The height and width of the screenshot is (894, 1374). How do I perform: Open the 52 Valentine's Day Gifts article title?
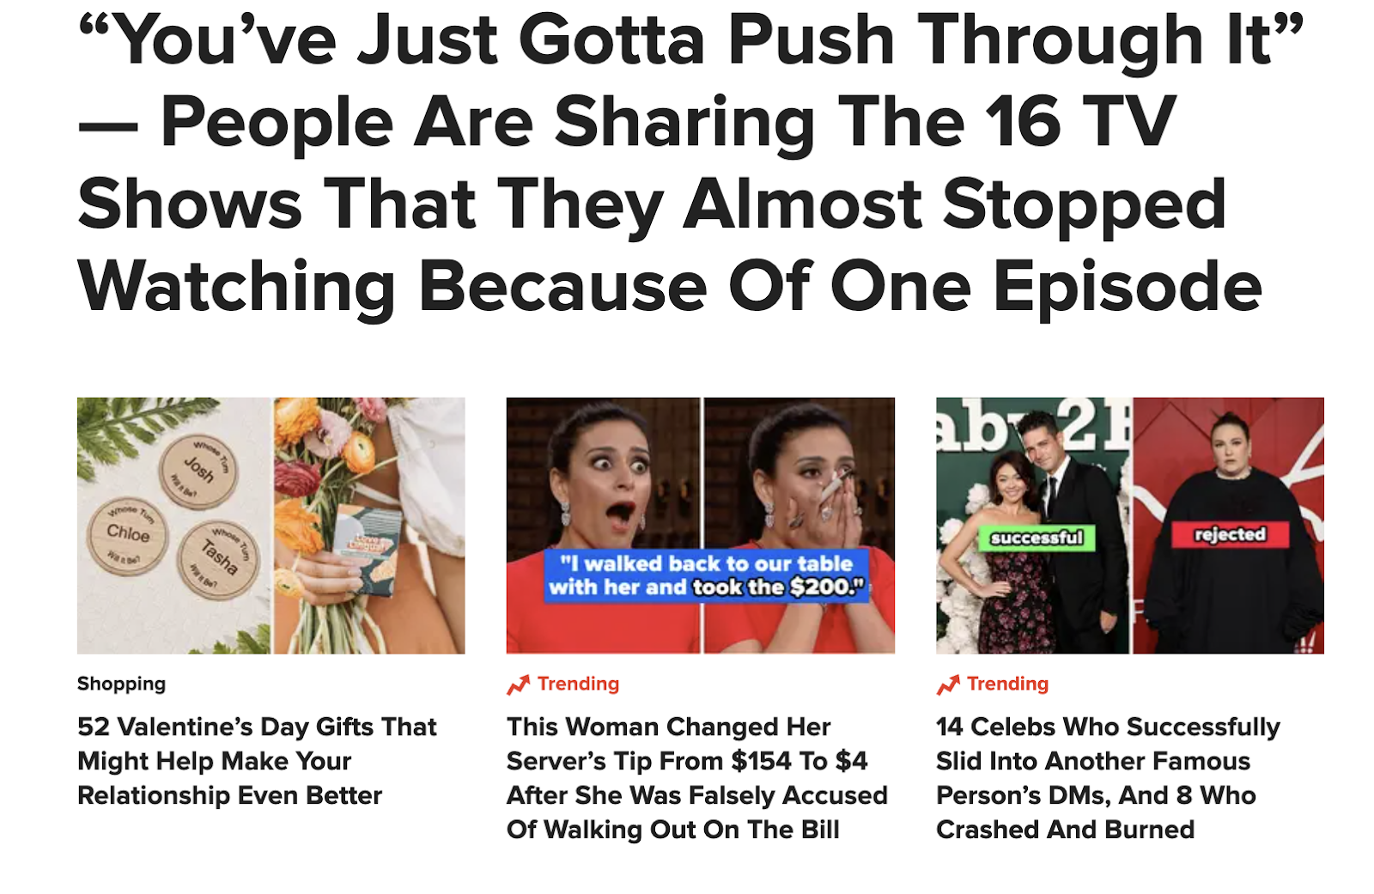tap(257, 761)
